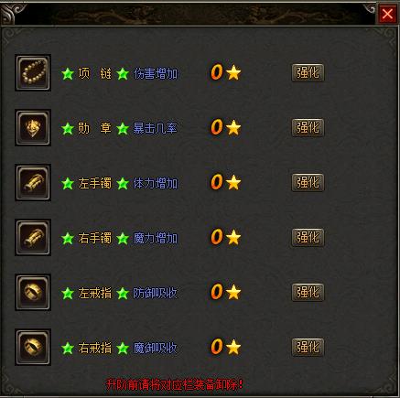Viewport: 400px width, 398px height.
Task: Click 强化 button for the left ring
Action: [x=308, y=292]
